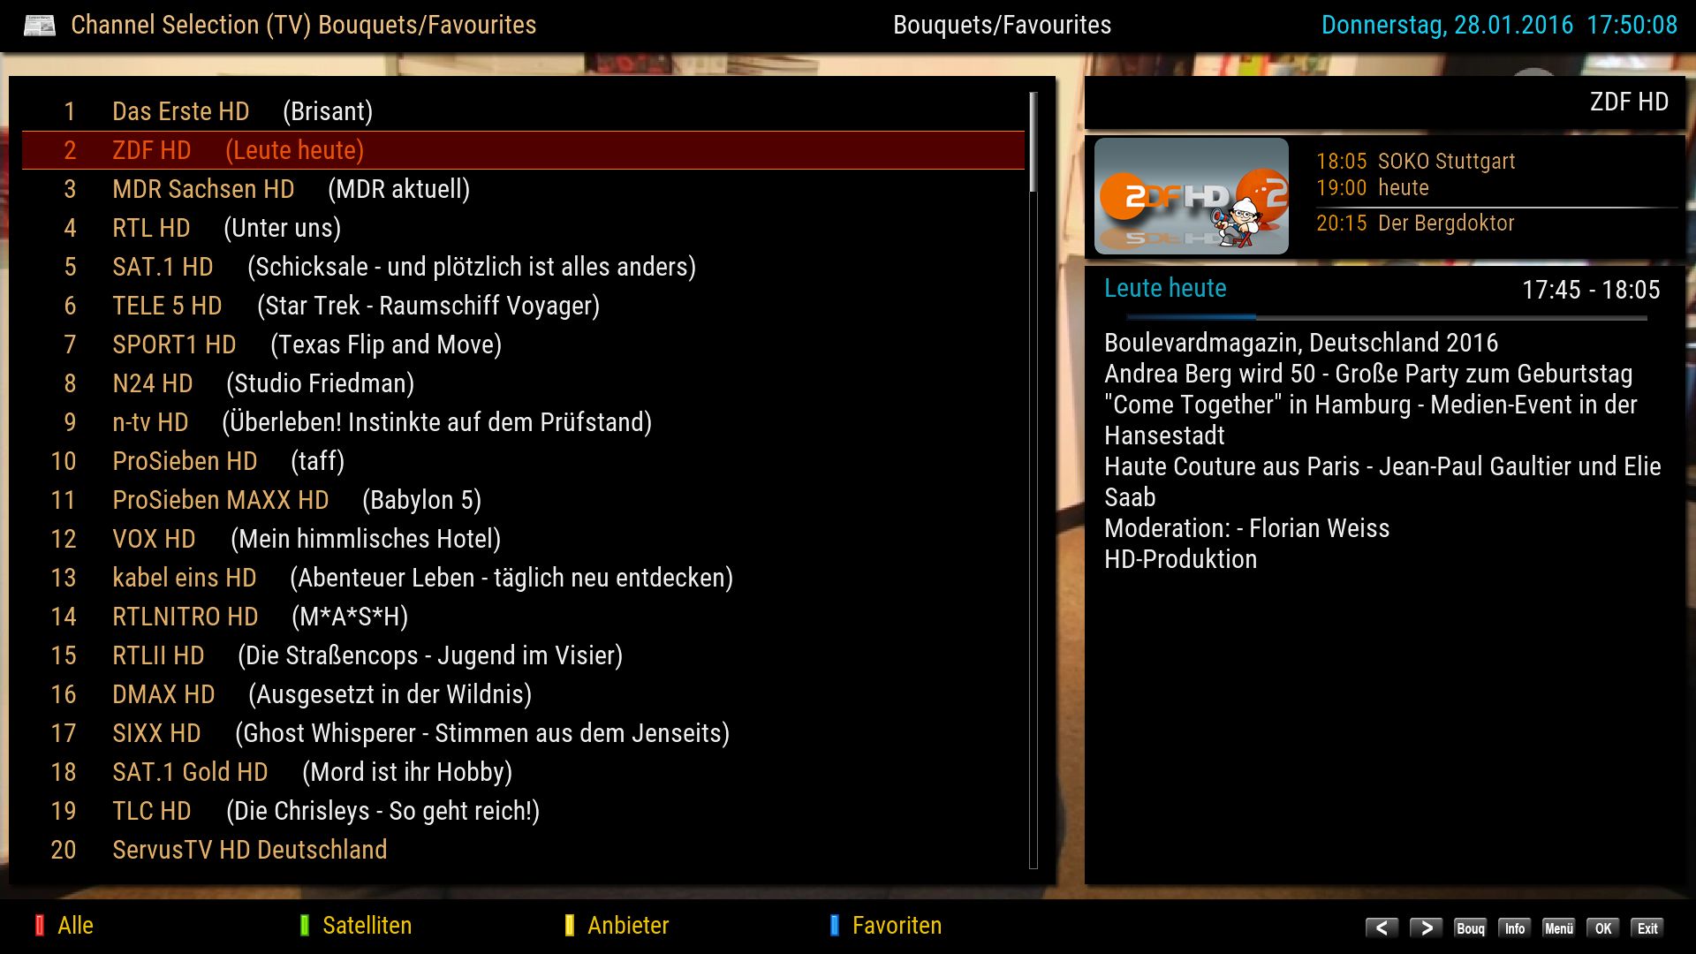Click the Bouq key icon

click(1470, 927)
